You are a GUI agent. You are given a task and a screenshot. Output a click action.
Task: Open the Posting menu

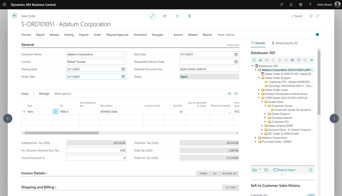click(69, 35)
